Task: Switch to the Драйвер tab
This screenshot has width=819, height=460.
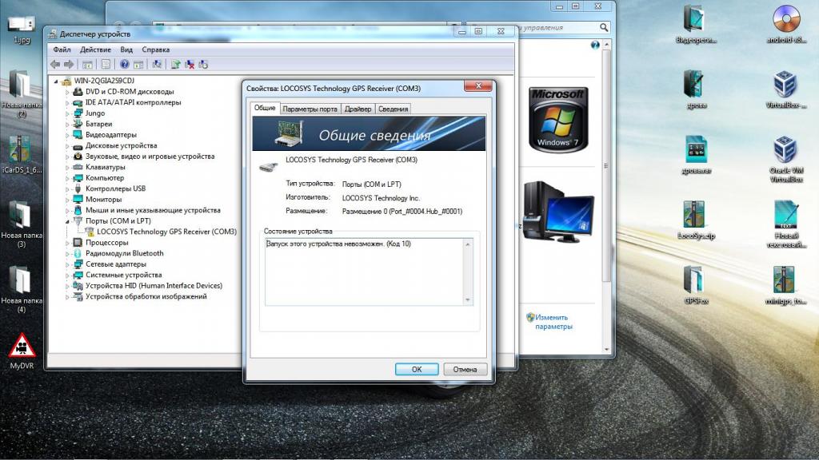Action: 358,109
